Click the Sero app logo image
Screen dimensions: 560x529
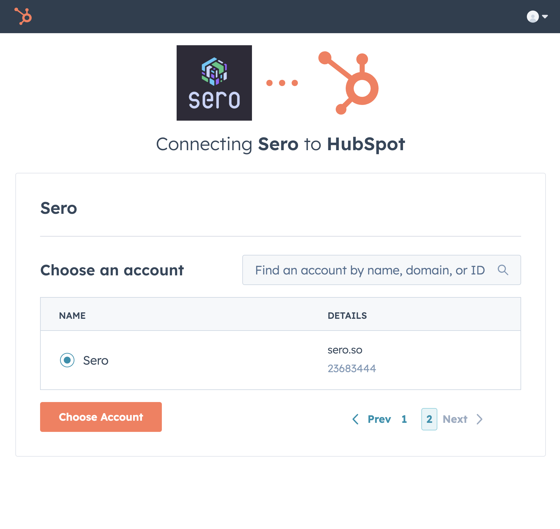pos(214,83)
